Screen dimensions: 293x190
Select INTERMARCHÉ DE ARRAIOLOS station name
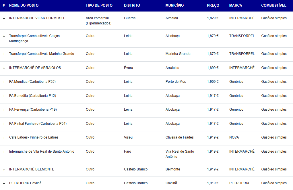pyautogui.click(x=35, y=68)
